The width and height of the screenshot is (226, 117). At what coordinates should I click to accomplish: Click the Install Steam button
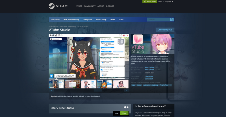point(150,1)
